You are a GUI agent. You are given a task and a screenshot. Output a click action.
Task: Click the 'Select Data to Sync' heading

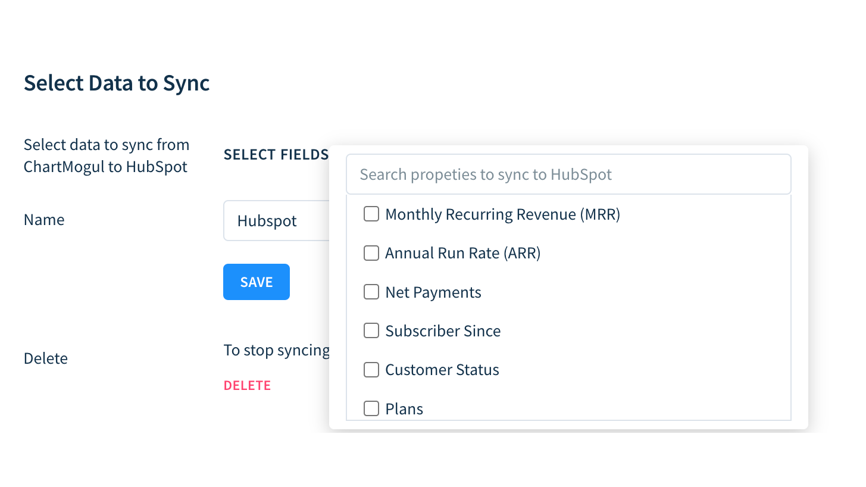tap(117, 83)
